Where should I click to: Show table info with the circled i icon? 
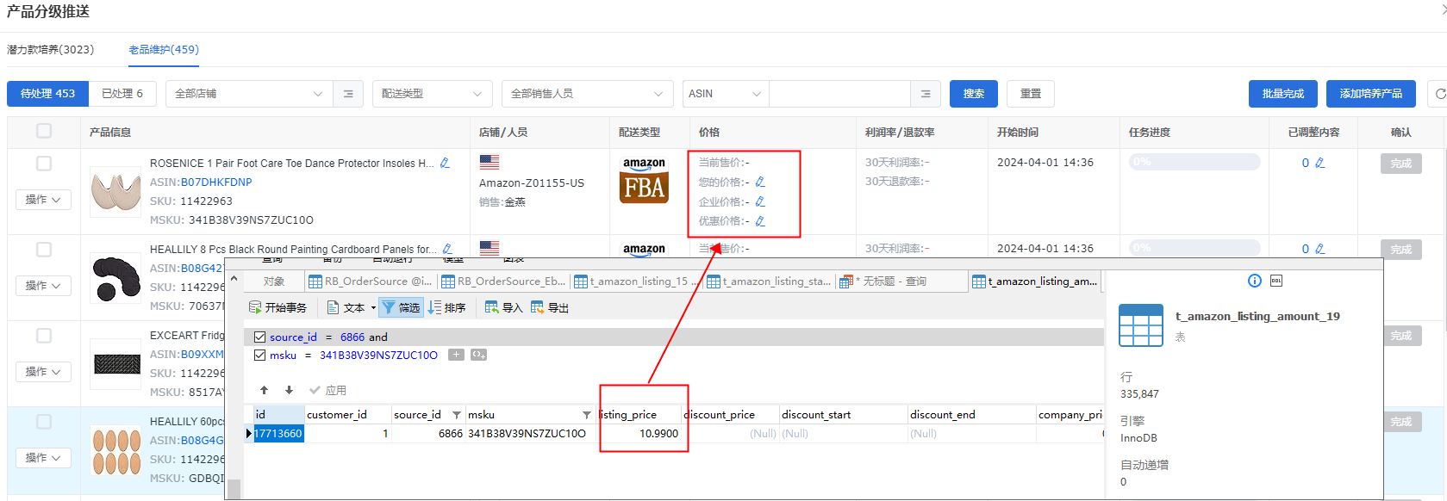1255,281
